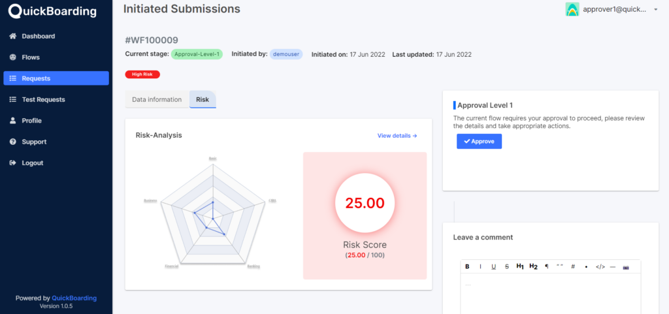Image resolution: width=669 pixels, height=314 pixels.
Task: Apply italic formatting in comment editor
Action: click(x=481, y=266)
